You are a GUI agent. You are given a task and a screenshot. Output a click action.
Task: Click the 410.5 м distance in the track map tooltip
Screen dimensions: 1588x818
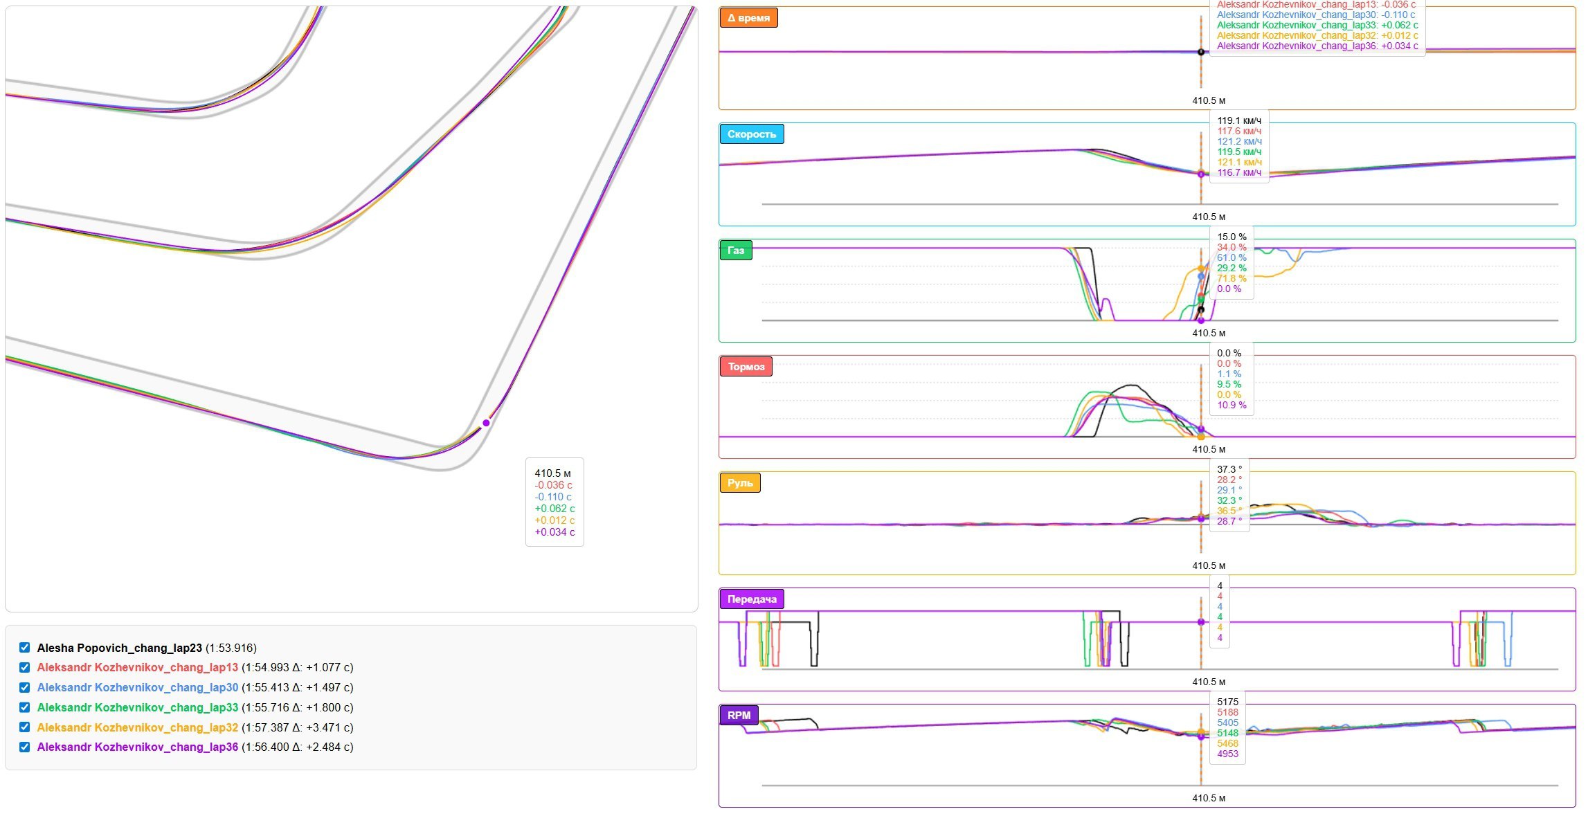[x=552, y=473]
